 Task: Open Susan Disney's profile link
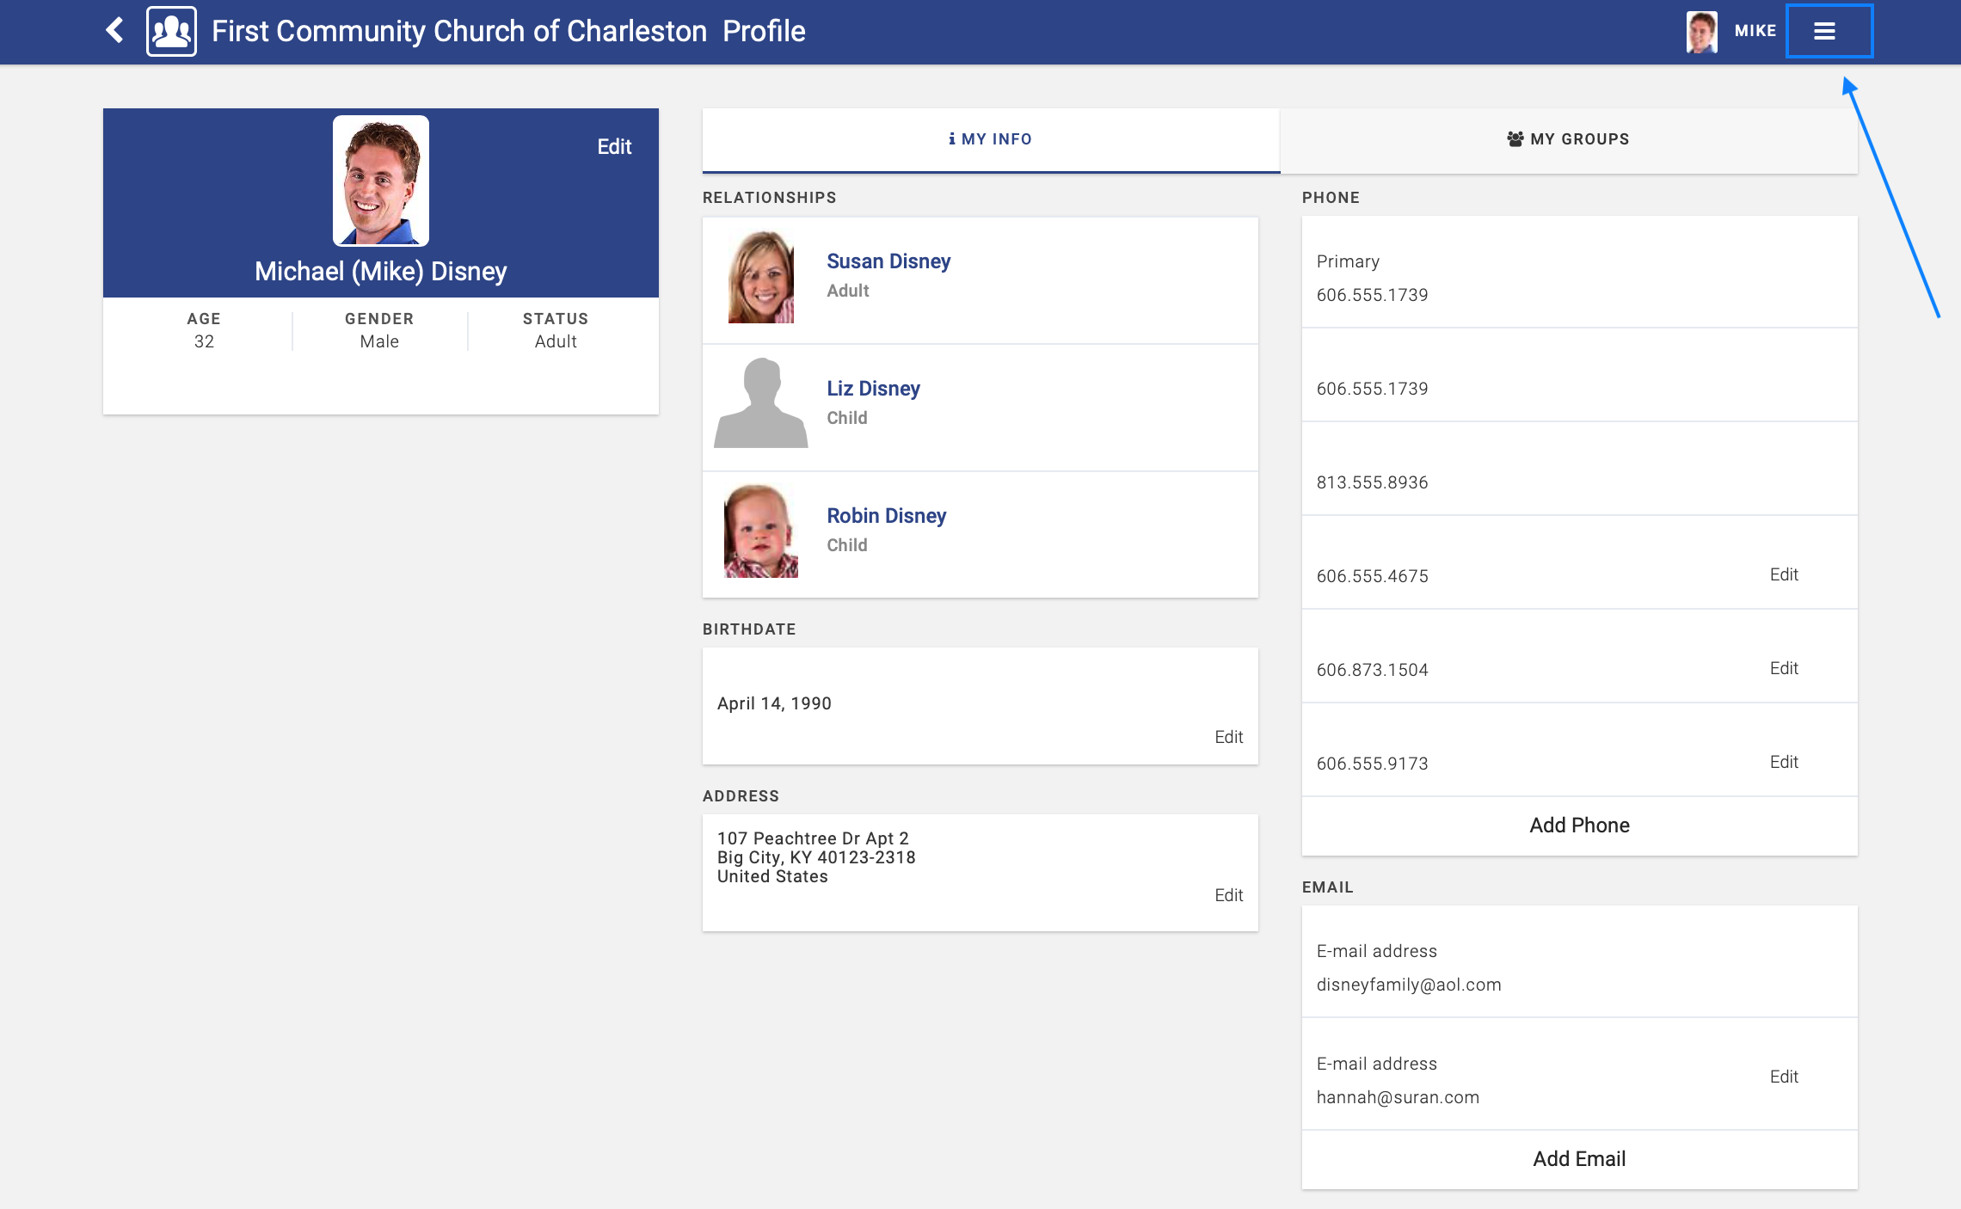point(888,261)
